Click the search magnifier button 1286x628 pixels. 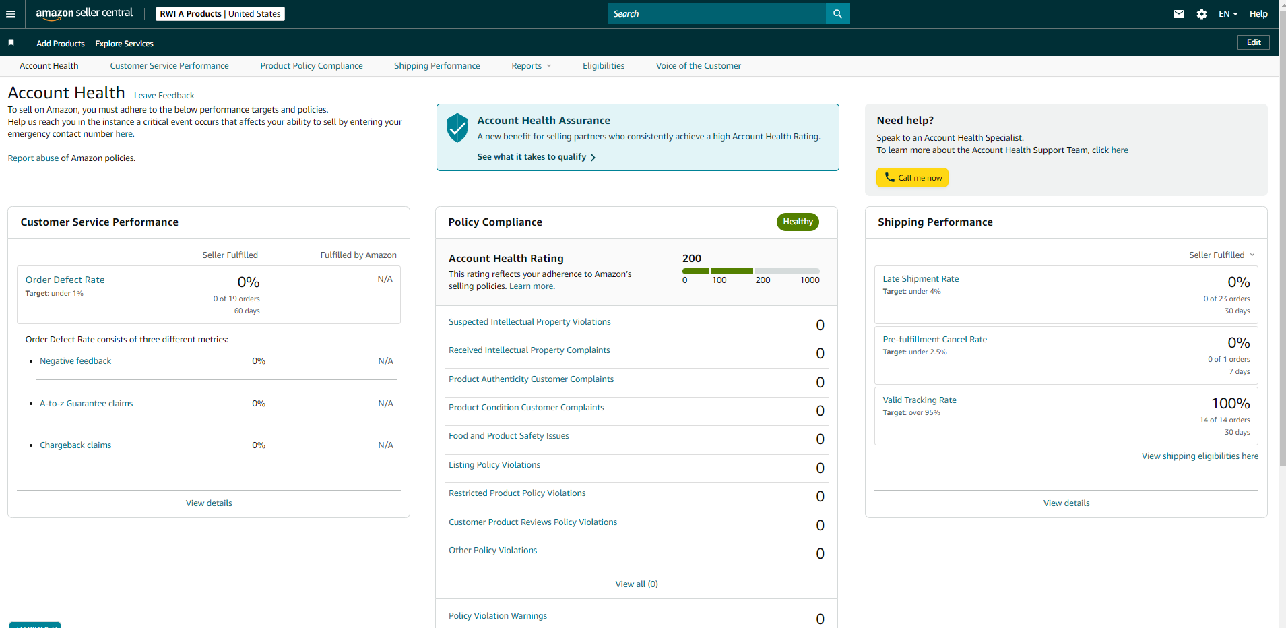click(837, 13)
